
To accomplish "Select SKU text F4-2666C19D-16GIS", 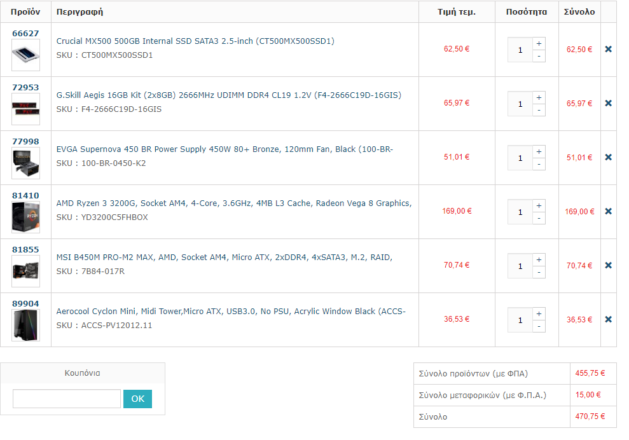I will (x=121, y=109).
